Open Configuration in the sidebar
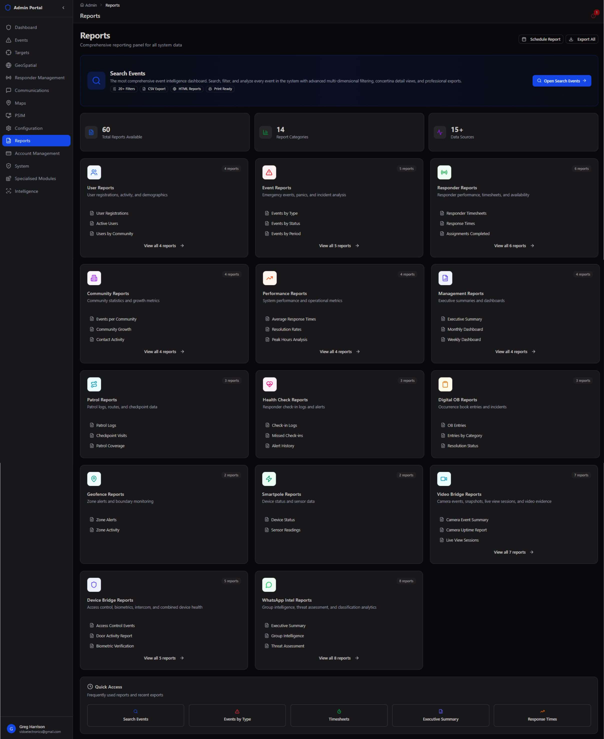The height and width of the screenshot is (739, 604). click(36, 128)
